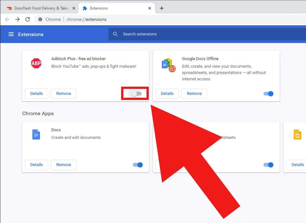Close the Extensions tab
The width and height of the screenshot is (306, 223).
coord(149,8)
